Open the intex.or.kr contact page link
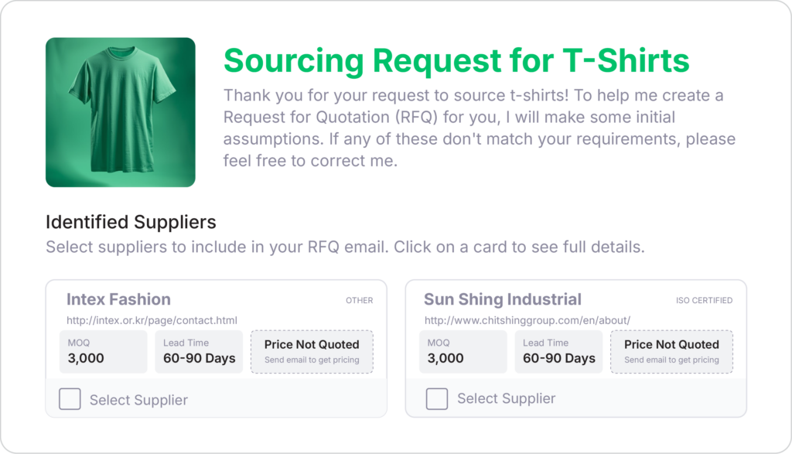This screenshot has height=454, width=792. [152, 320]
